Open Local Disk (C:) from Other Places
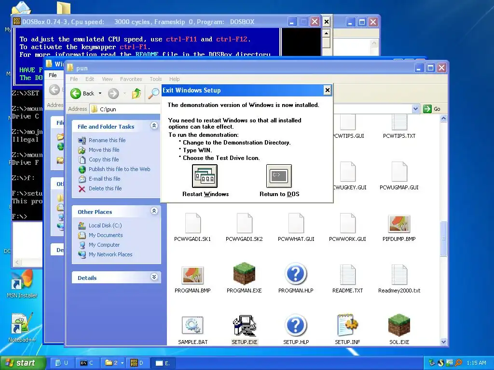The width and height of the screenshot is (494, 370). [x=105, y=225]
